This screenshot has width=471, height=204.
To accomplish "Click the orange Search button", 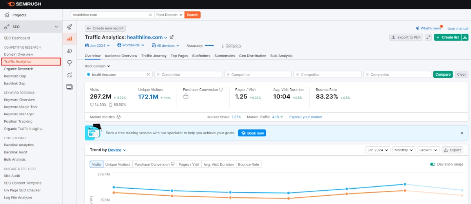I will coord(192,15).
